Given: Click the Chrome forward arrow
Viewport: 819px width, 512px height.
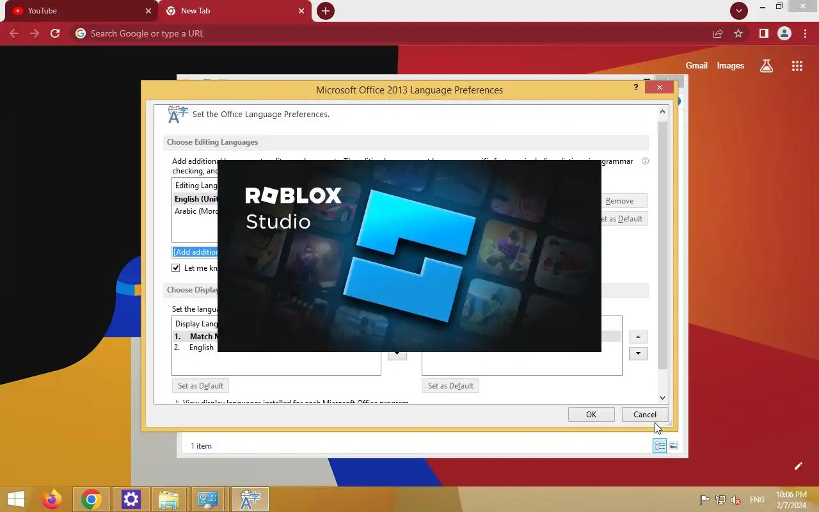Looking at the screenshot, I should pyautogui.click(x=35, y=33).
